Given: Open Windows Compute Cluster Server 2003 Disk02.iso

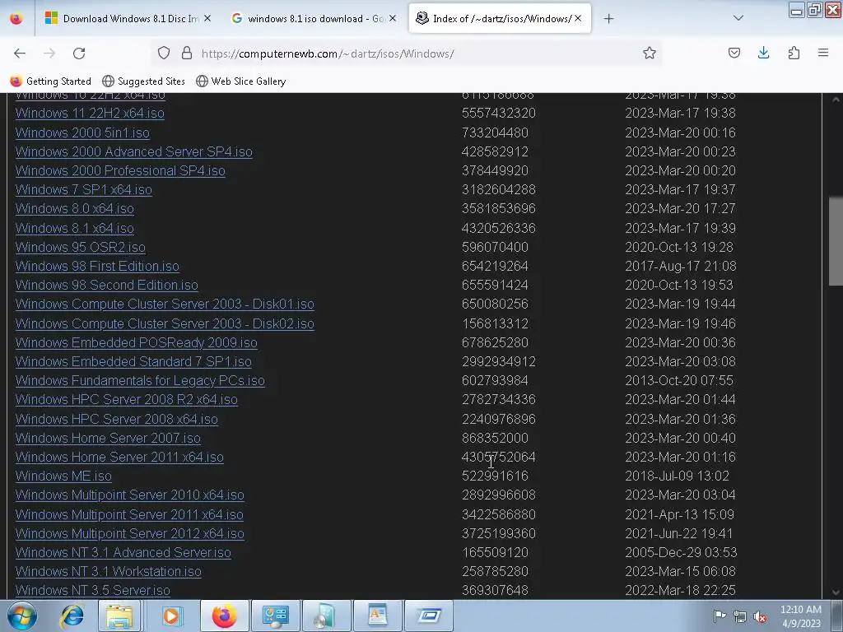Looking at the screenshot, I should pyautogui.click(x=165, y=324).
